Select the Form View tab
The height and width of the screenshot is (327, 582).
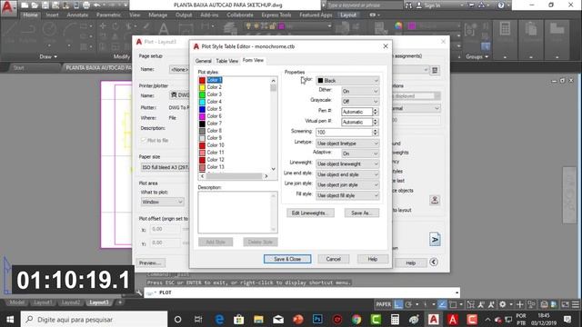[x=253, y=60]
